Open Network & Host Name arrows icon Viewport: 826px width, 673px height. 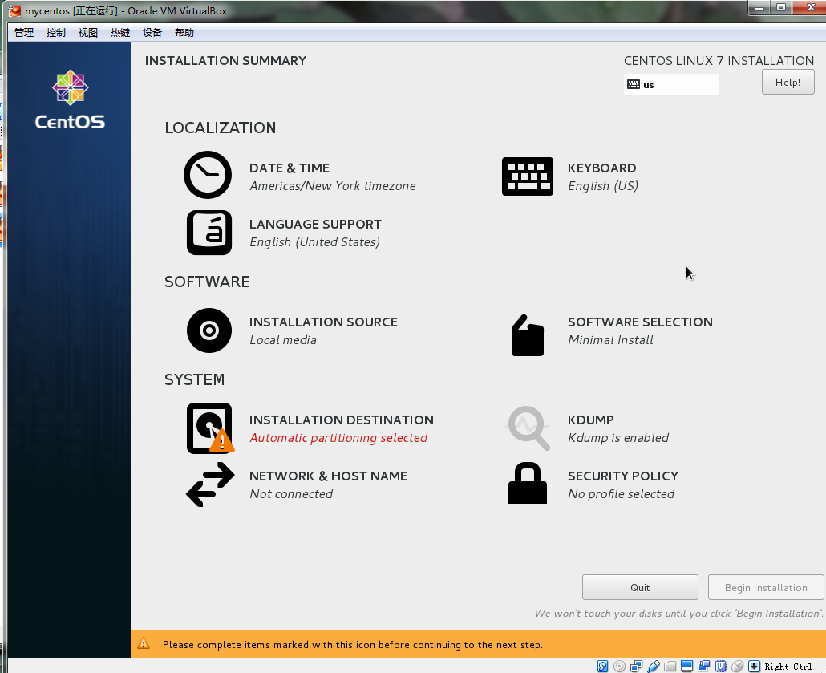coord(210,484)
